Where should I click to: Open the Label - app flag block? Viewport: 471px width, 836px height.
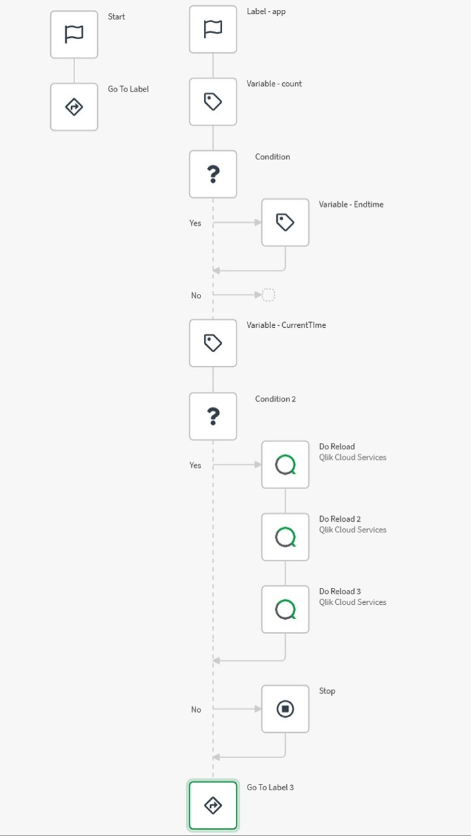213,29
